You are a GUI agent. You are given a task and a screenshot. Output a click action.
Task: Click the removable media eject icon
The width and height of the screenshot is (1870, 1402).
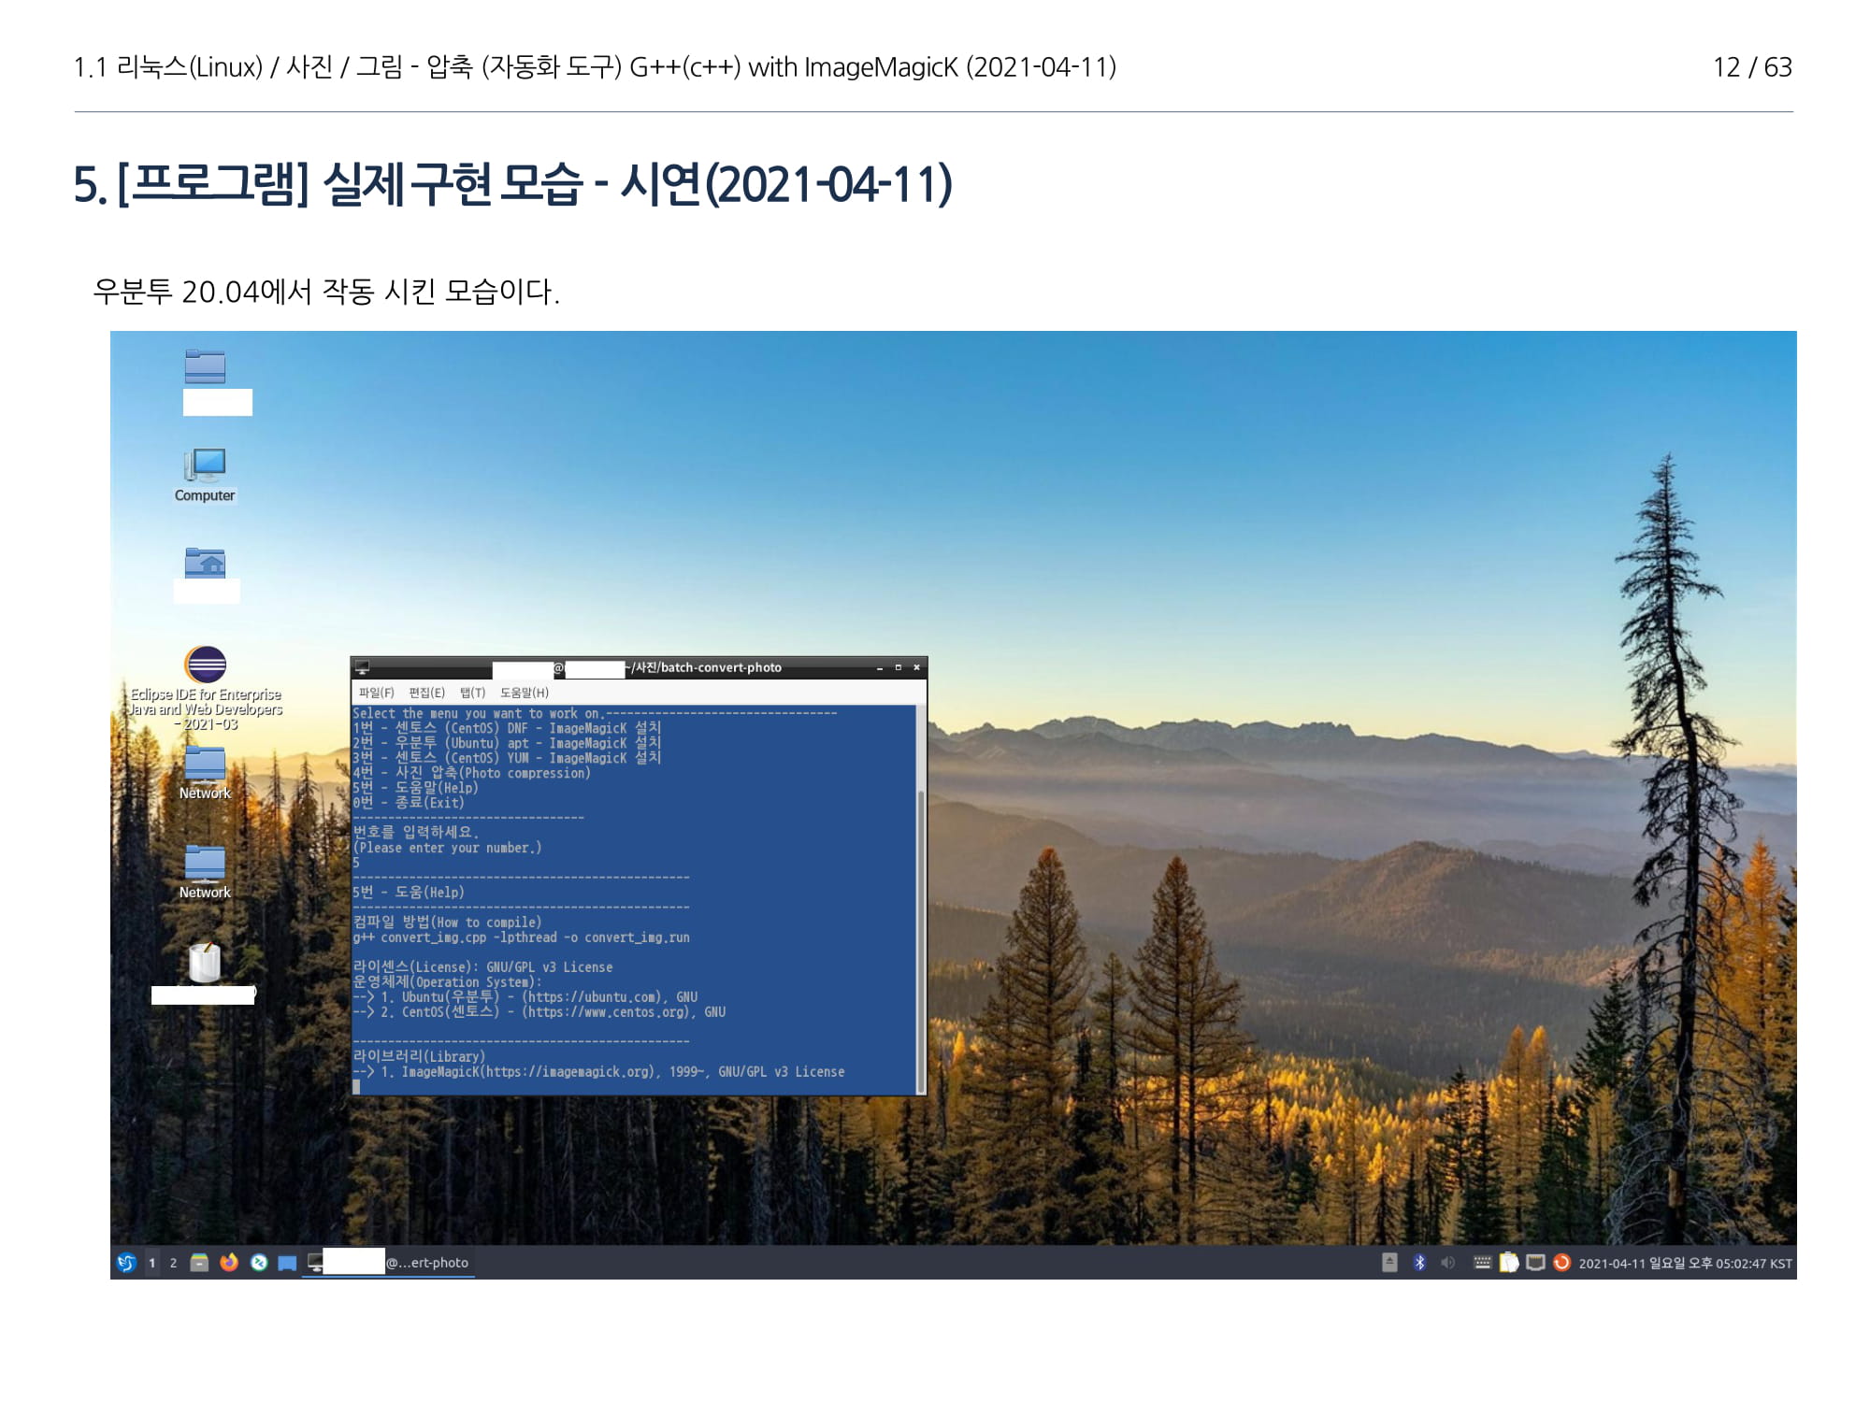tap(1389, 1263)
